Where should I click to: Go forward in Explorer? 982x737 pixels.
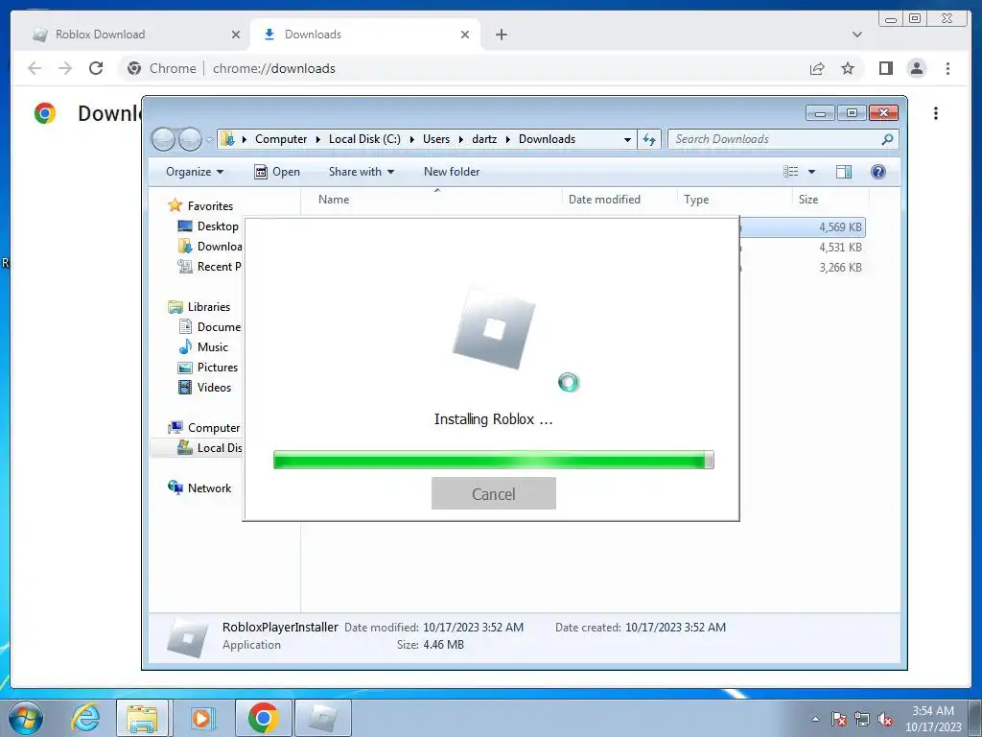190,139
